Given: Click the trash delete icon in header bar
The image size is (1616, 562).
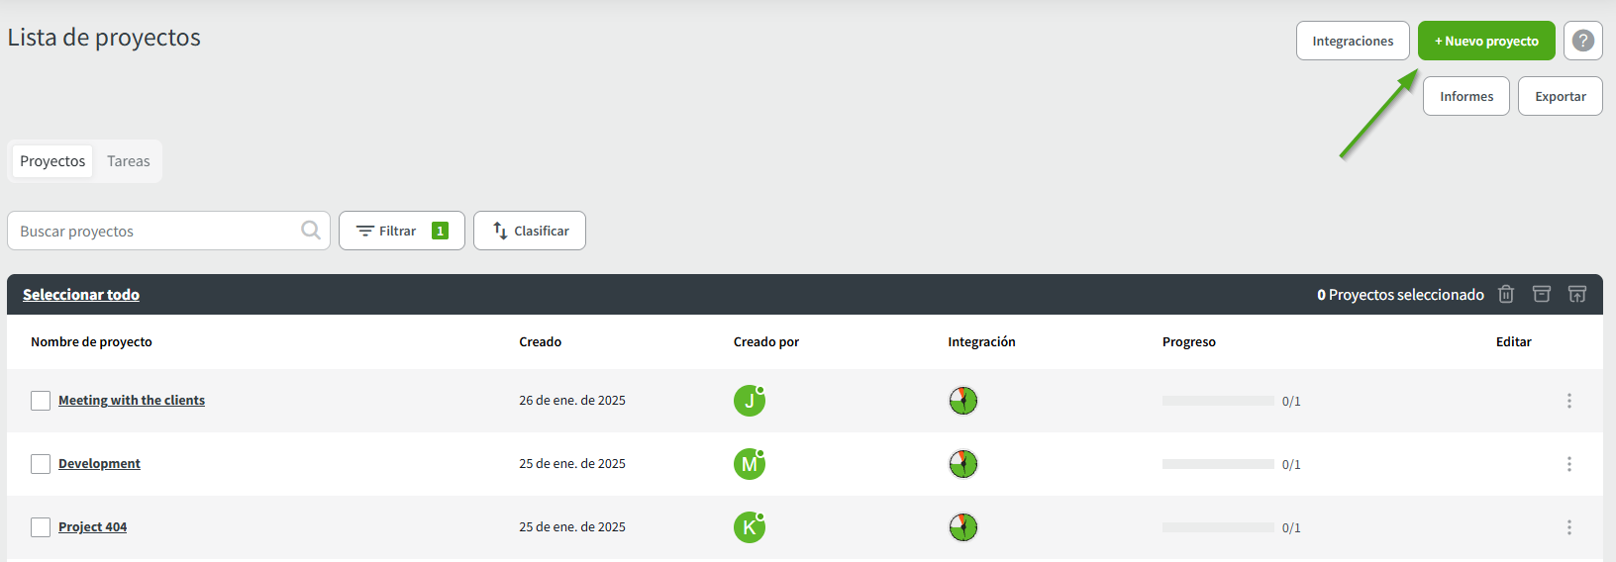Looking at the screenshot, I should click(1506, 294).
